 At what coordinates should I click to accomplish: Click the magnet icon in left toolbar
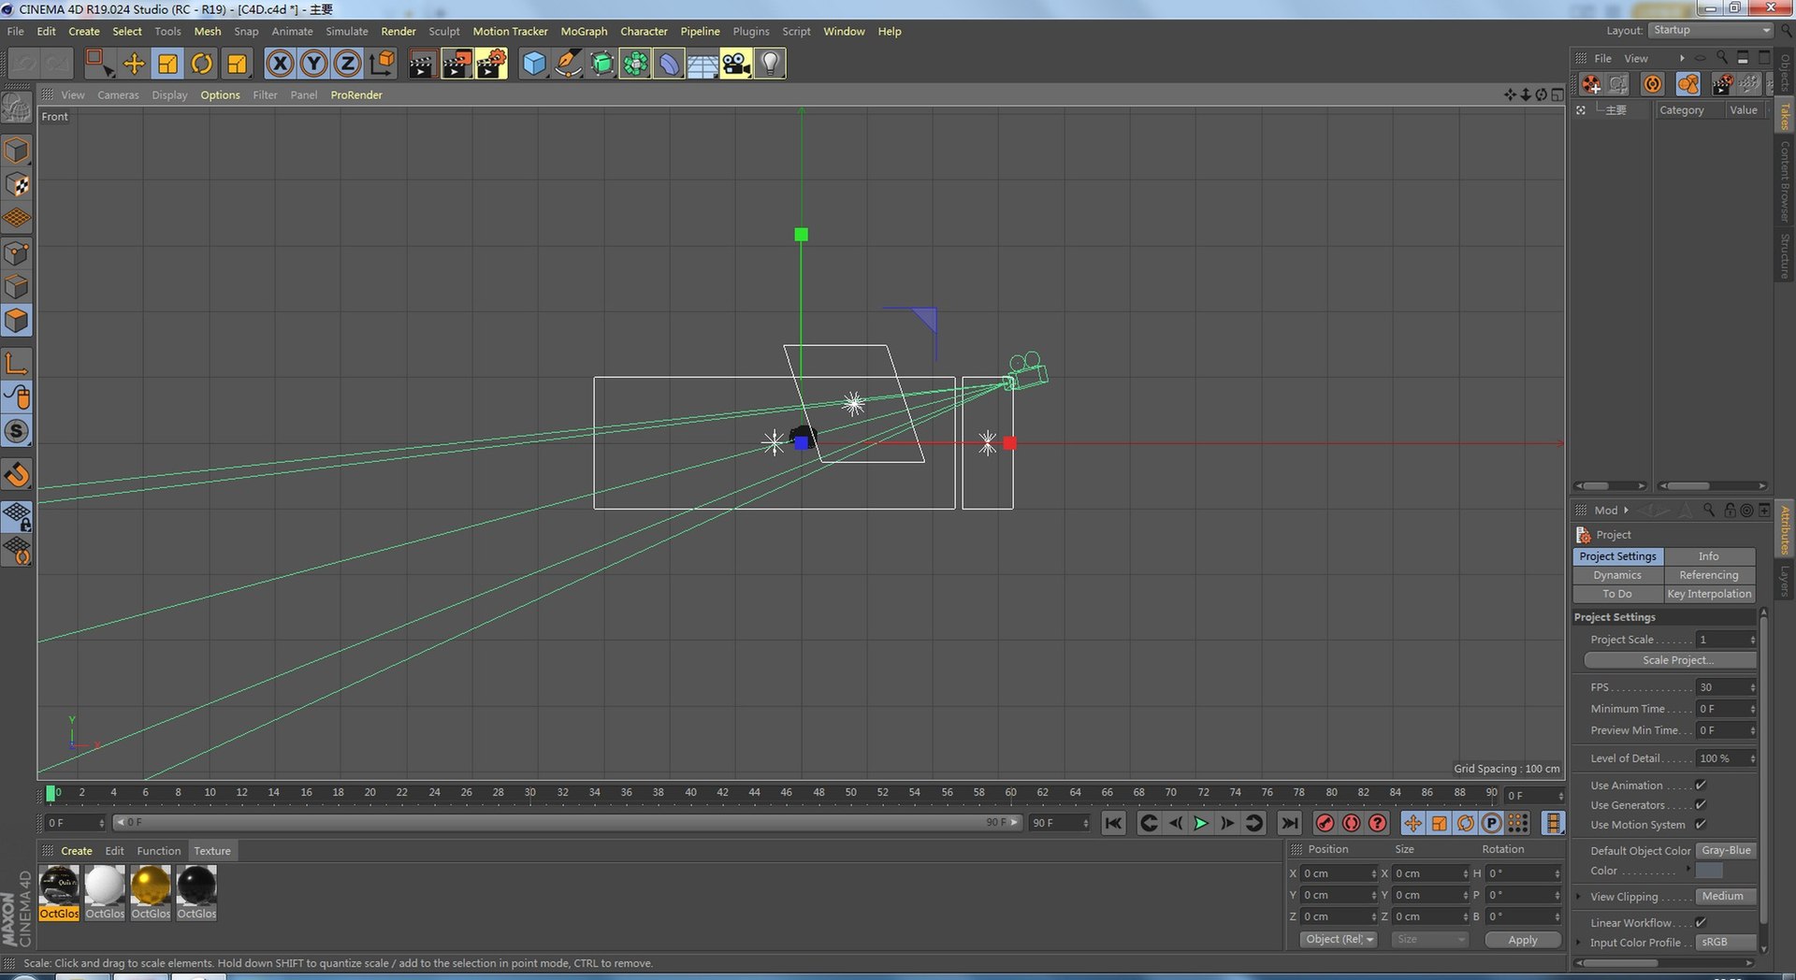tap(17, 475)
